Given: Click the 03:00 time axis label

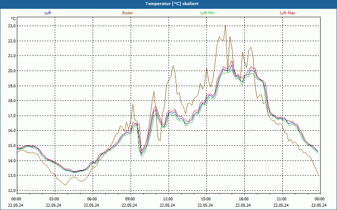Looking at the screenshot, I should [x=55, y=199].
